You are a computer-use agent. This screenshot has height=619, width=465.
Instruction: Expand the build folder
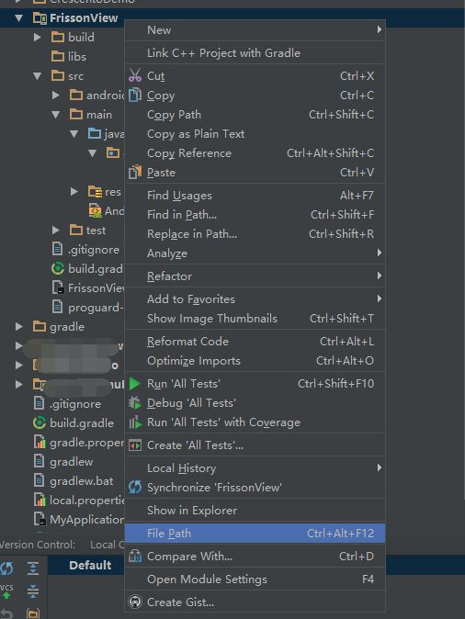point(38,37)
